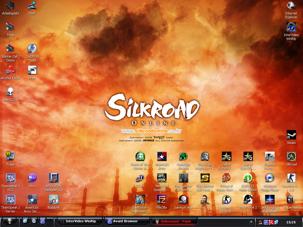Open the Xfire shortcut
This screenshot has width=303, height=227.
point(32,70)
